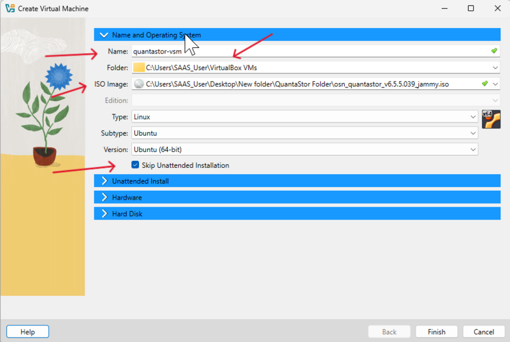Image resolution: width=510 pixels, height=342 pixels.
Task: Click the Cancel button
Action: tap(484, 332)
